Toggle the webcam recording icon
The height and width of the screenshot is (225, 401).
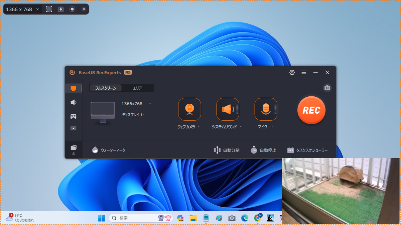tap(189, 109)
